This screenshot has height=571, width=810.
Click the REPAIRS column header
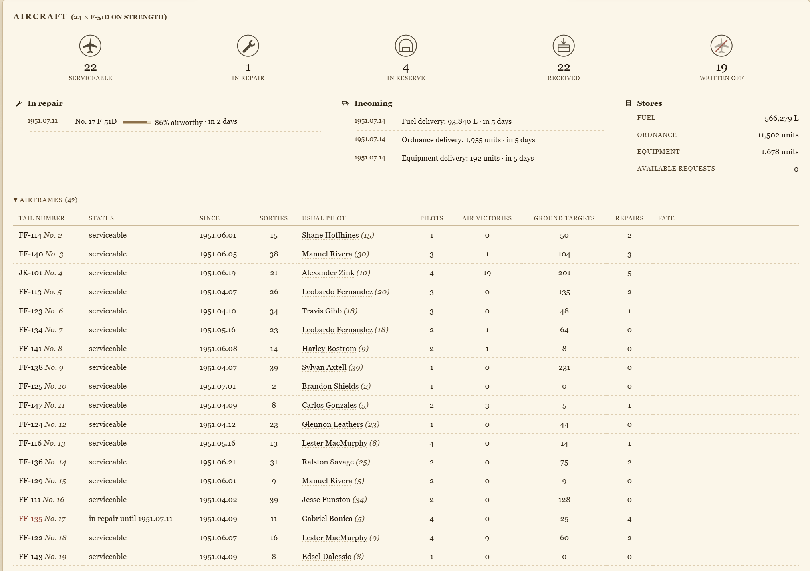click(x=629, y=218)
